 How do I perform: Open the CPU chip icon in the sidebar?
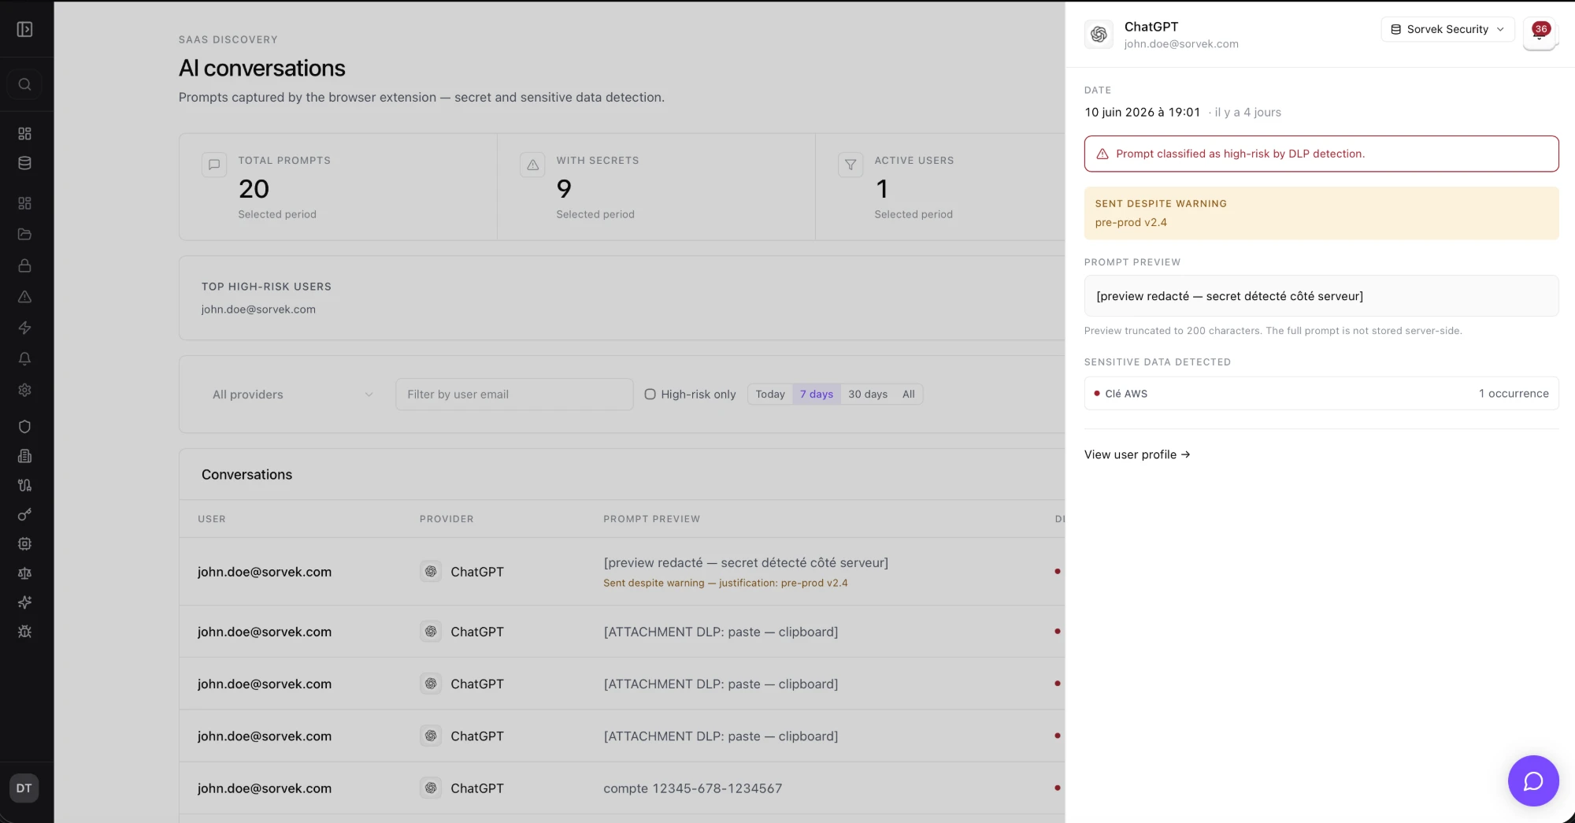pyautogui.click(x=24, y=543)
